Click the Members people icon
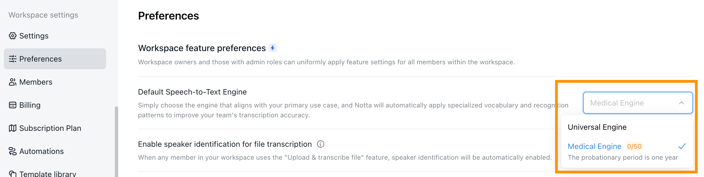Screen dimensions: 704x177 point(12,82)
